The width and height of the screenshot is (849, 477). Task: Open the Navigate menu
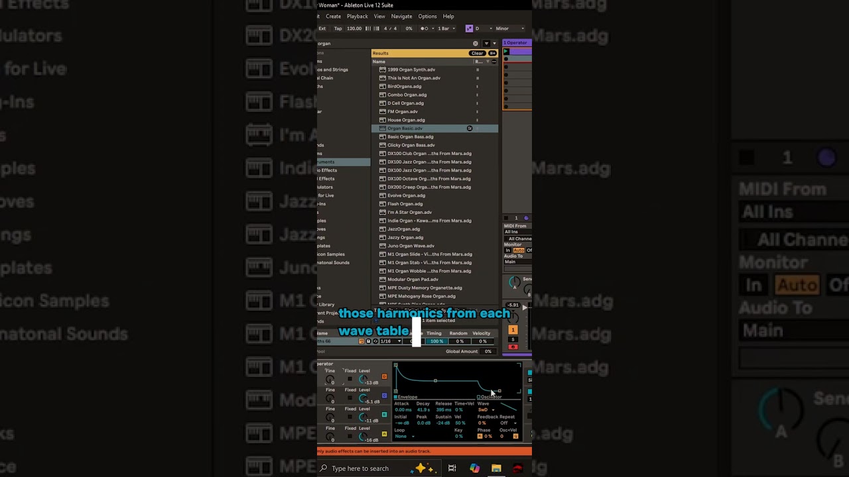(x=401, y=17)
